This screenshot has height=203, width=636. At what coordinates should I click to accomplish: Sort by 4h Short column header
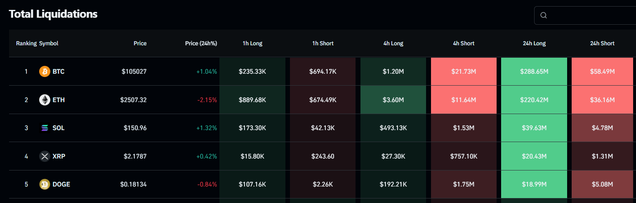tap(464, 43)
